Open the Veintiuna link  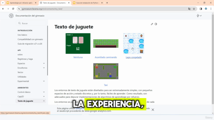pyautogui.click(x=78, y=57)
